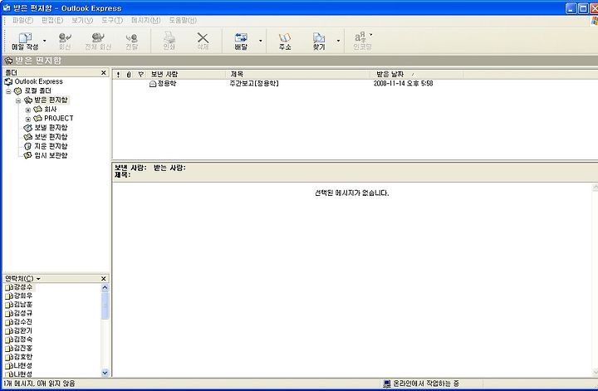This screenshot has height=391, width=598.
Task: Click the 메일 작성 compose mail icon
Action: (25, 41)
